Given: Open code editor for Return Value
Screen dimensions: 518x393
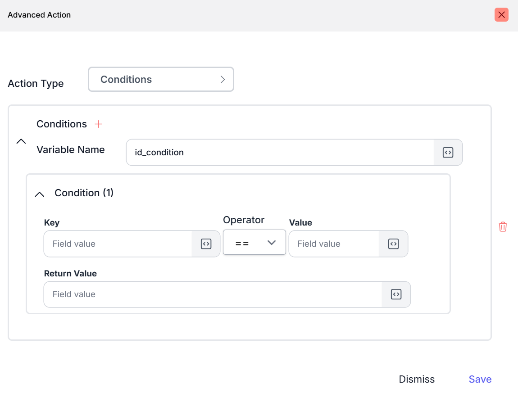Looking at the screenshot, I should [x=396, y=294].
